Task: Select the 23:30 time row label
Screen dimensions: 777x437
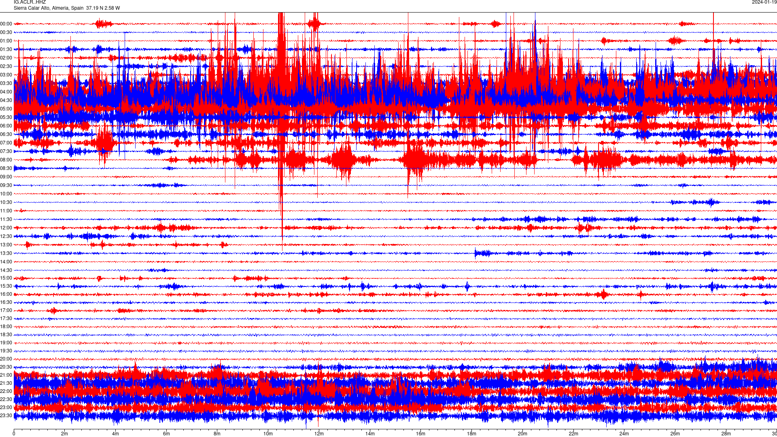Action: 6,416
